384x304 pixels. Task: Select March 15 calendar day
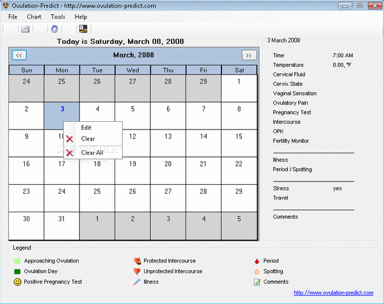pos(239,143)
